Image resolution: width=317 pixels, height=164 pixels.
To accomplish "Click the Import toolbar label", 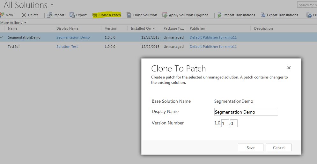I will tap(59, 15).
